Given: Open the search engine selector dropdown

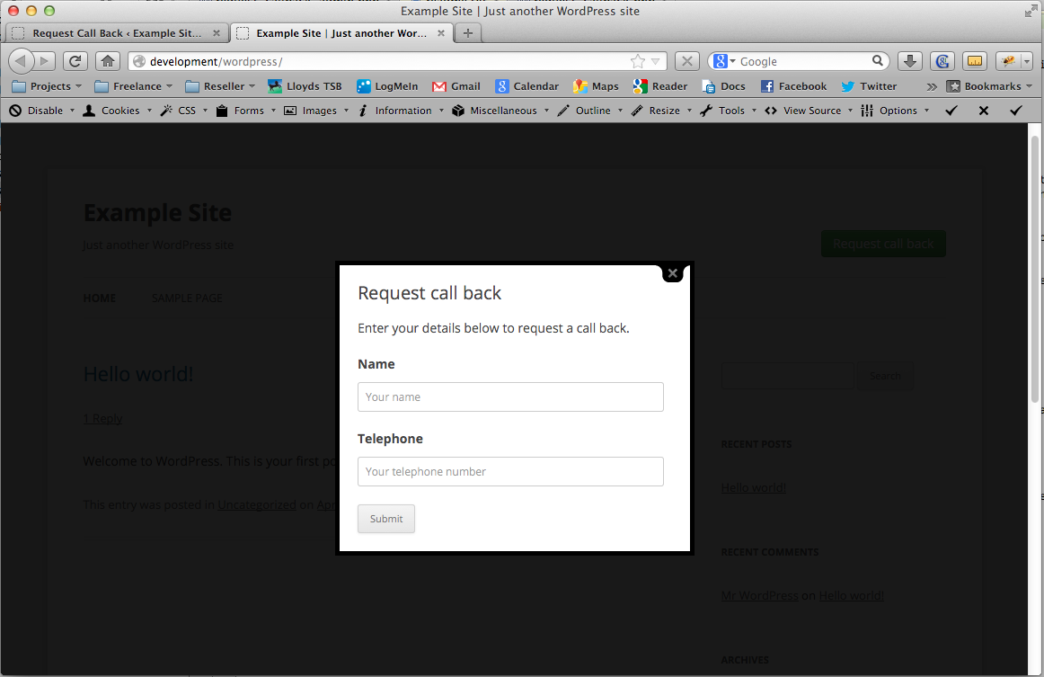Looking at the screenshot, I should (x=724, y=61).
